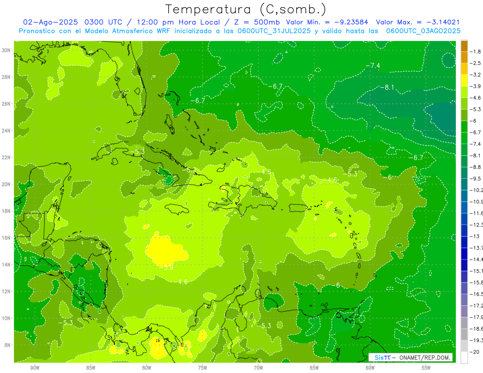483x373 pixels.
Task: Pick the bright yellow swatch between -3.2 and -3.9
Action: point(464,80)
